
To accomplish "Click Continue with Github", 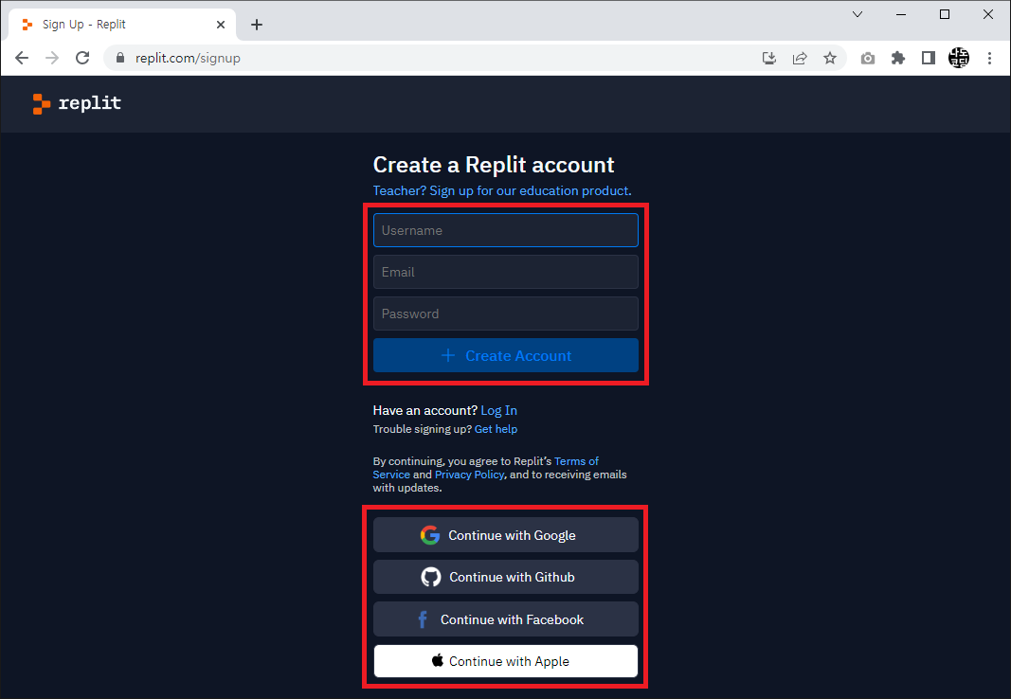I will tap(506, 577).
